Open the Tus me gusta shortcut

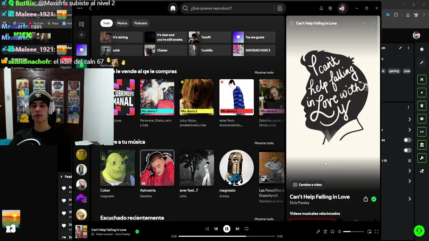click(x=254, y=37)
